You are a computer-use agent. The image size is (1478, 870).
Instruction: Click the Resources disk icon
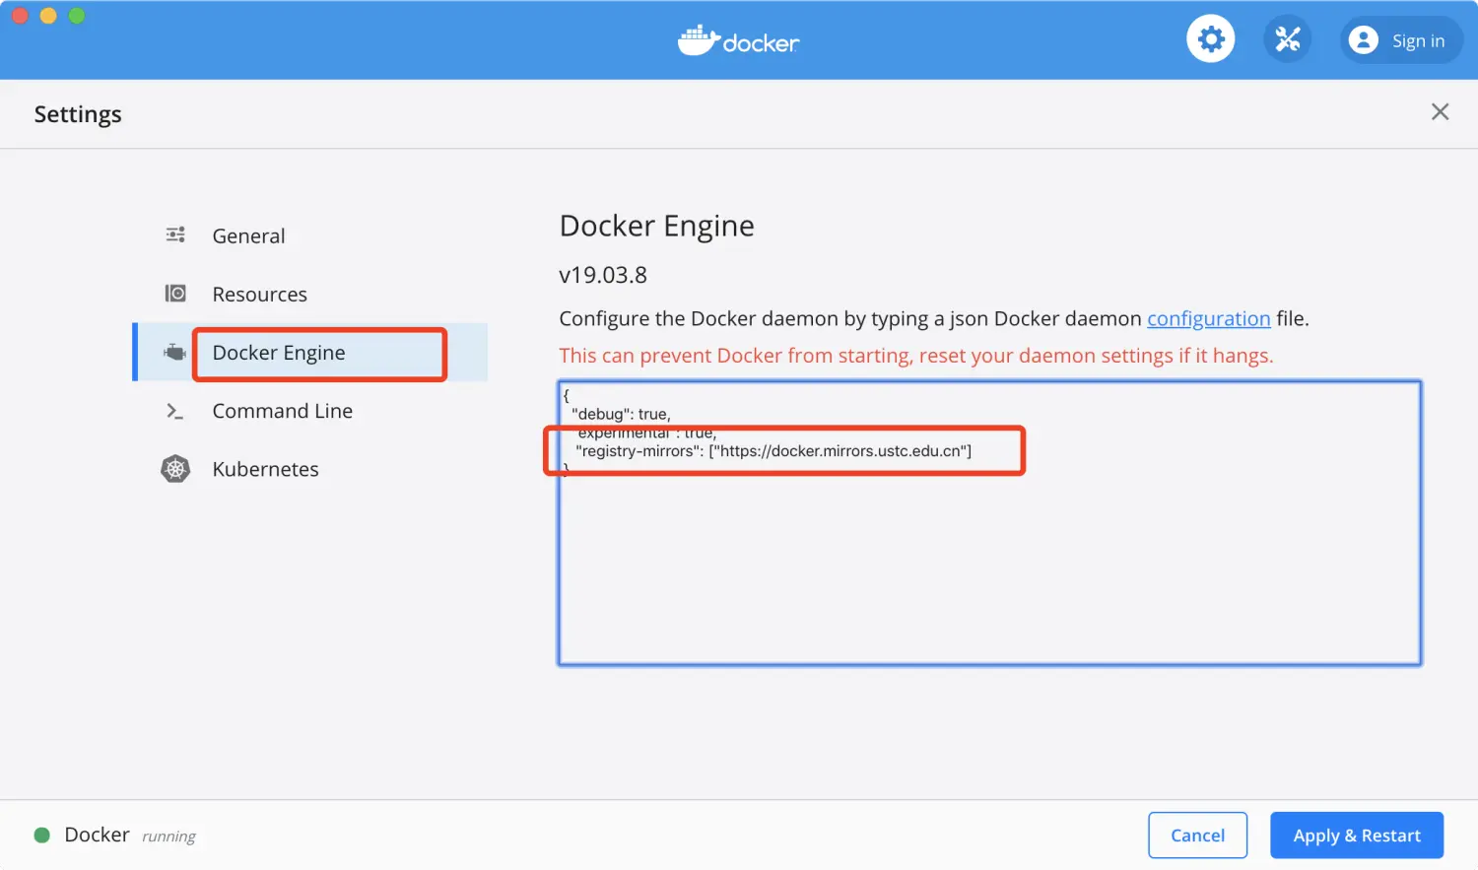175,294
